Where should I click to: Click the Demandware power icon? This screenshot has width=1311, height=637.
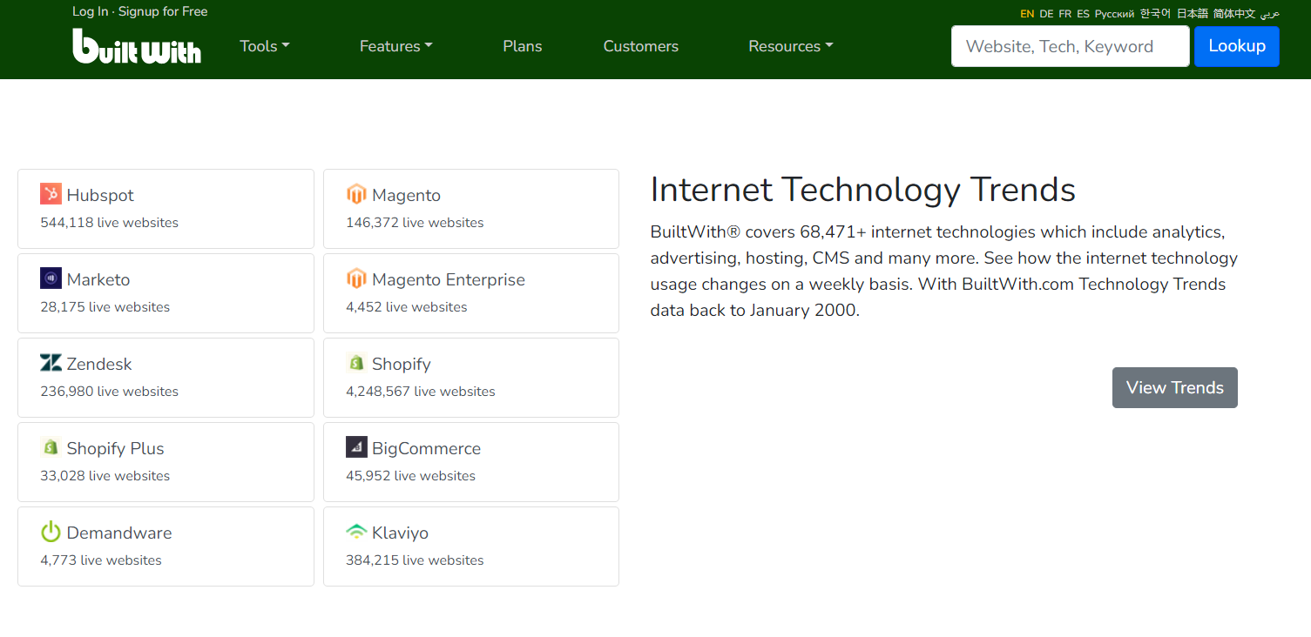pyautogui.click(x=51, y=532)
